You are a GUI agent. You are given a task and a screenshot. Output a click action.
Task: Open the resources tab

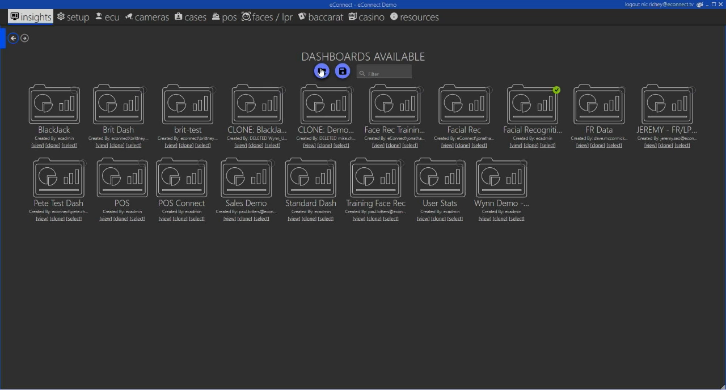(x=414, y=17)
